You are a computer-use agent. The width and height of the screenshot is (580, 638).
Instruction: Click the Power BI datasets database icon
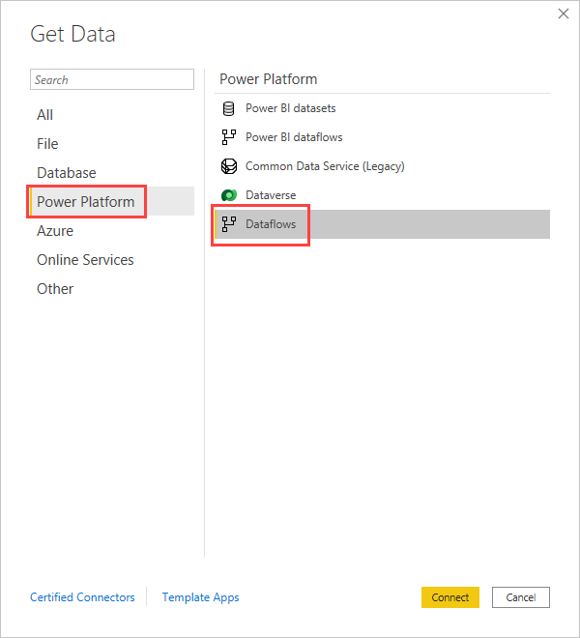tap(229, 108)
